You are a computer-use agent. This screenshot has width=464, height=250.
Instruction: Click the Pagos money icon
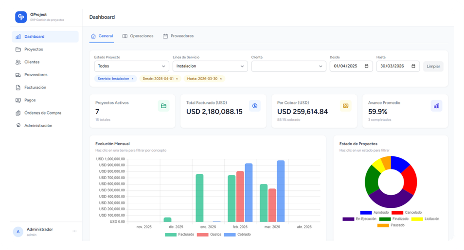pos(18,100)
